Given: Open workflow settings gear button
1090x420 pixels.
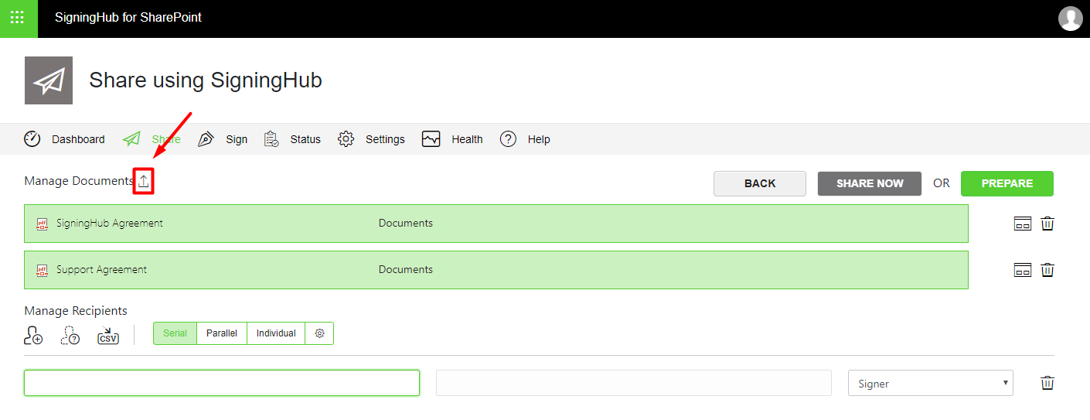Looking at the screenshot, I should [x=319, y=333].
